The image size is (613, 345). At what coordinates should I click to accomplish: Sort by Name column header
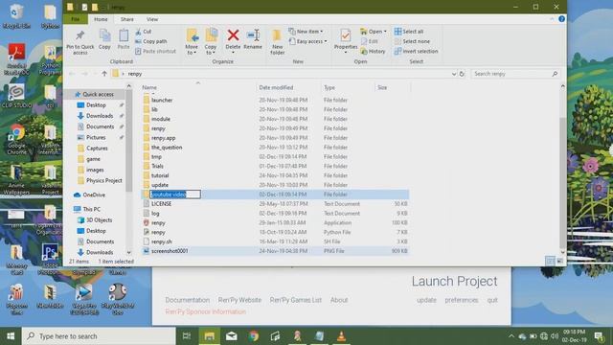click(198, 87)
